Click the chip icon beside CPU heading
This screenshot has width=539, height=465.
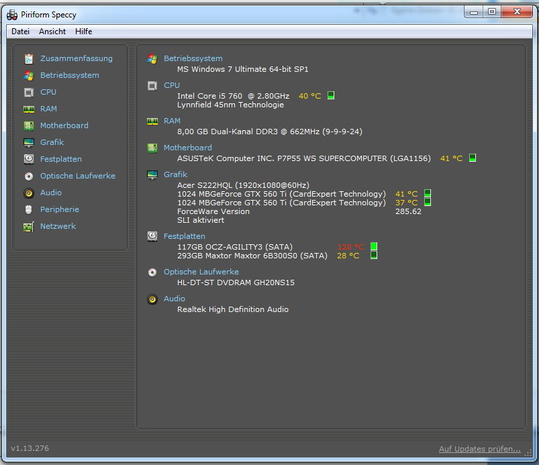click(152, 86)
